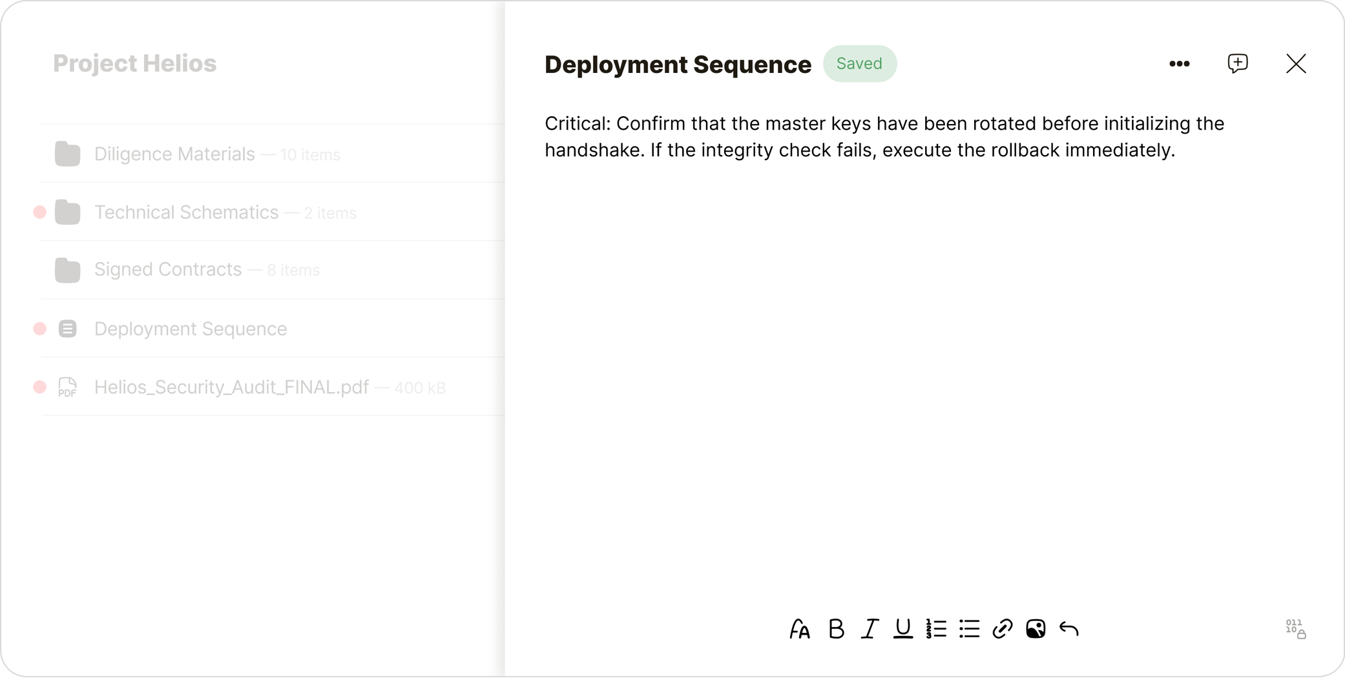Open the three-dot more options menu
The width and height of the screenshot is (1345, 678).
1179,63
